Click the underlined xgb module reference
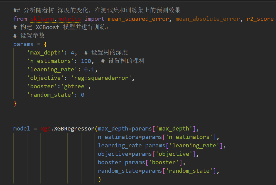Screen dimensions: 276x185 (x=45, y=128)
